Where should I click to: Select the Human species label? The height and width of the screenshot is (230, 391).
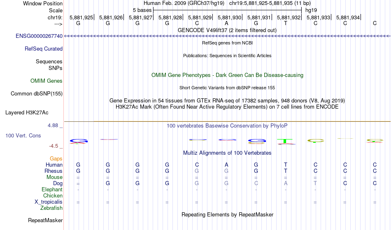54,165
